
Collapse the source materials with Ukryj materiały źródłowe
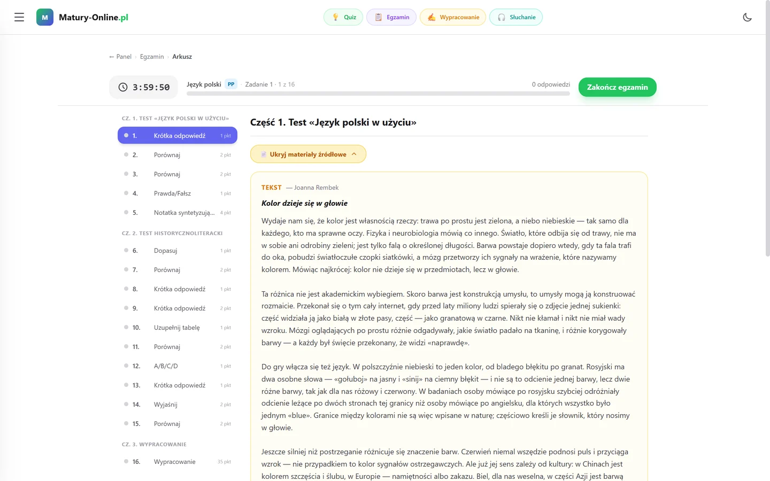(308, 154)
